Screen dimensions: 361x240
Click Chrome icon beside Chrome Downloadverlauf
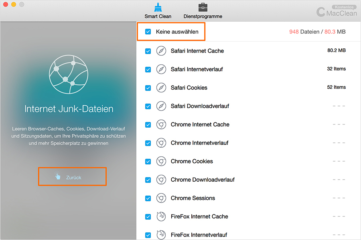tap(161, 180)
